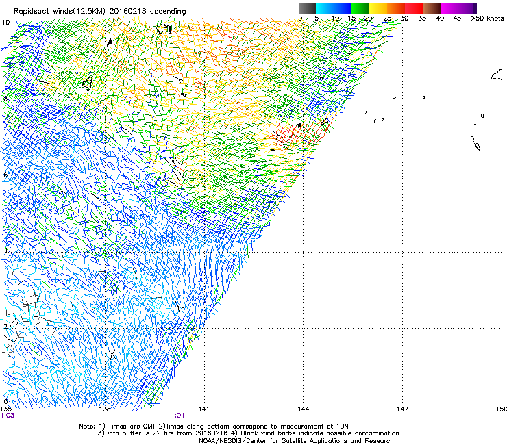This screenshot has width=507, height=445.
Task: Click the "NOAA/NESDIS/Center for Satellite Applications and Research" credit
Action: [296, 441]
